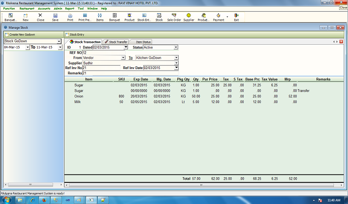348x204 pixels.
Task: Click the Sale Order toolbar icon
Action: 174,17
